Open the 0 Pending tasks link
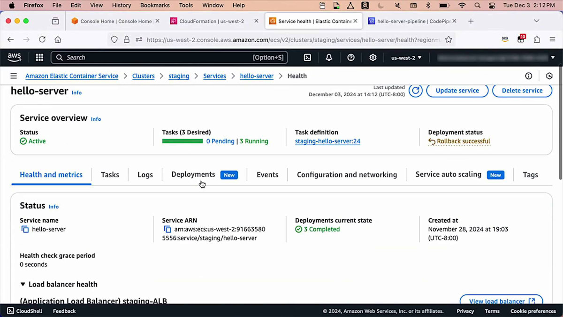 point(220,141)
